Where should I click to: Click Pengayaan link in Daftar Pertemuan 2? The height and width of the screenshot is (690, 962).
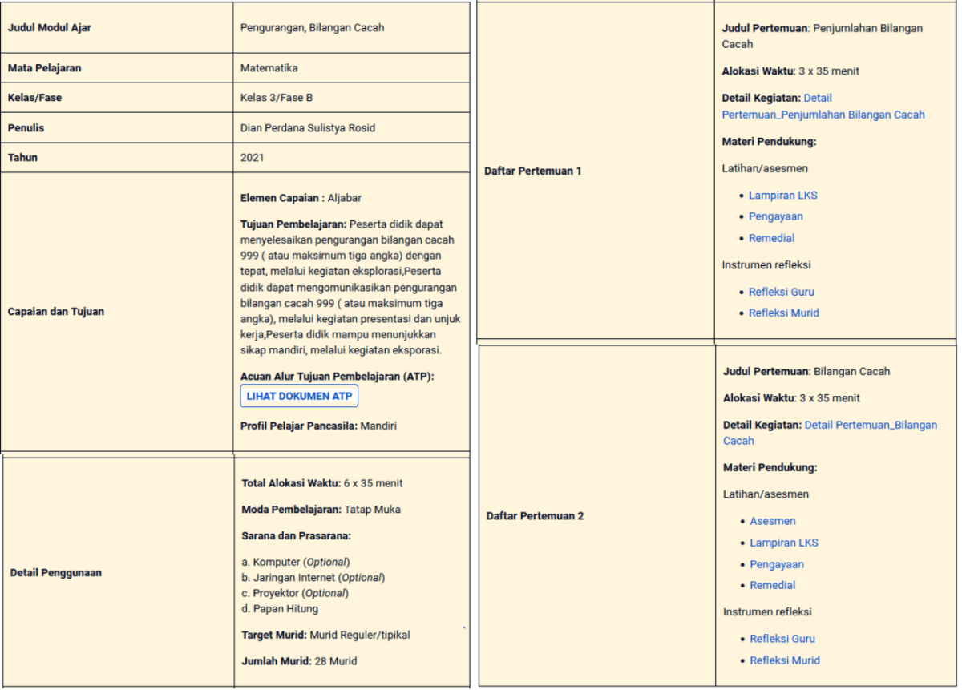click(x=776, y=564)
